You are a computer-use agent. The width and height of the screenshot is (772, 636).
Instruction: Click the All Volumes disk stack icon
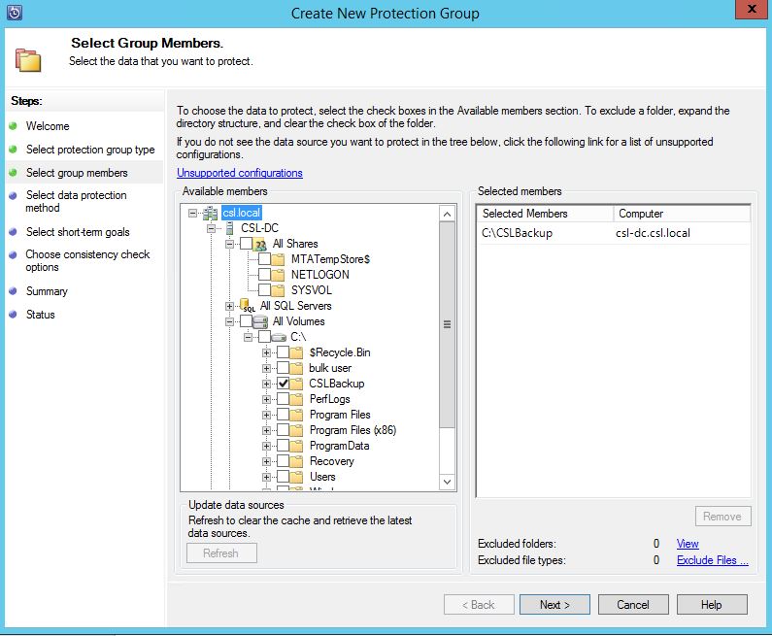260,322
